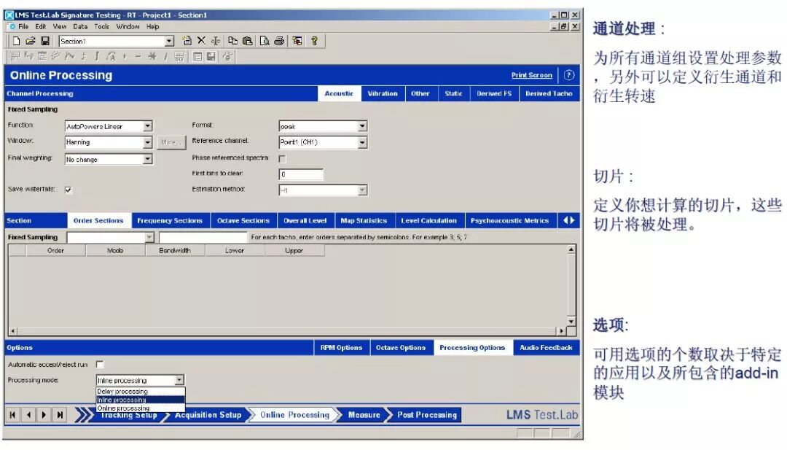
Task: Collapse the Processing mode dropdown arrow
Action: (x=179, y=380)
